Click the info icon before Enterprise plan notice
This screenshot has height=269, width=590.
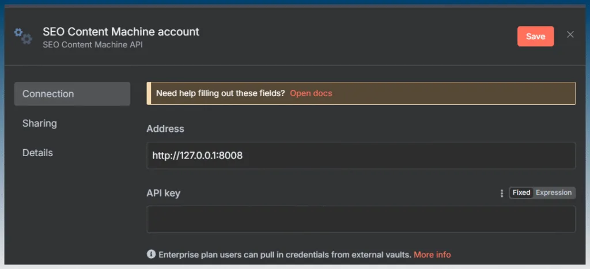pos(151,255)
